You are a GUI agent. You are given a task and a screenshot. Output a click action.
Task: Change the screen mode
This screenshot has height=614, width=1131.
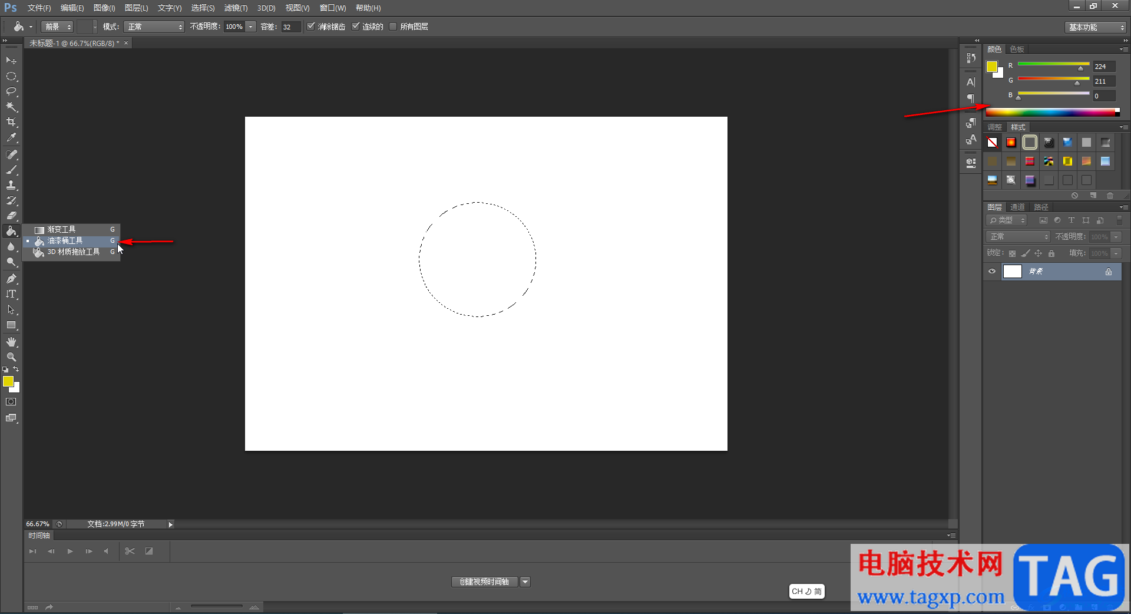(11, 418)
